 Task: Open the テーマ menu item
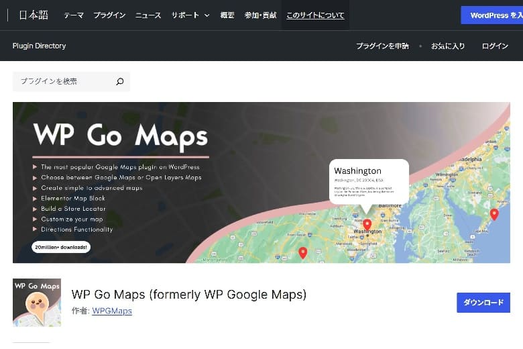point(73,15)
